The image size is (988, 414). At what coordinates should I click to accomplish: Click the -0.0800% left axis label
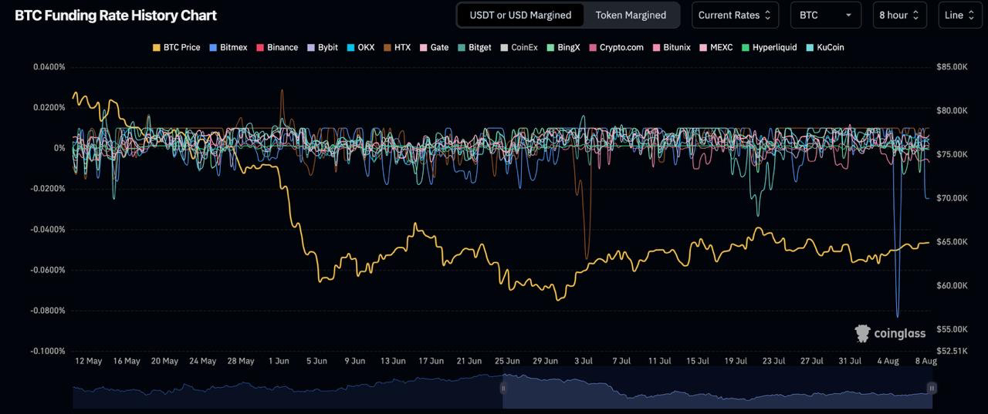(x=48, y=311)
